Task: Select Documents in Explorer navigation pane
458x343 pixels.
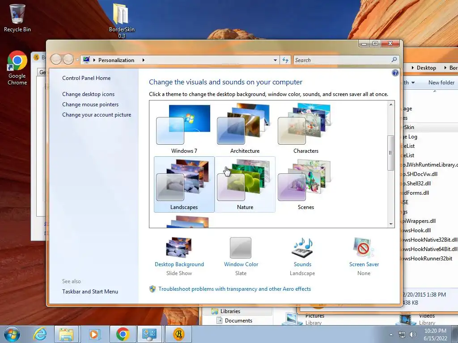Action: 234,321
